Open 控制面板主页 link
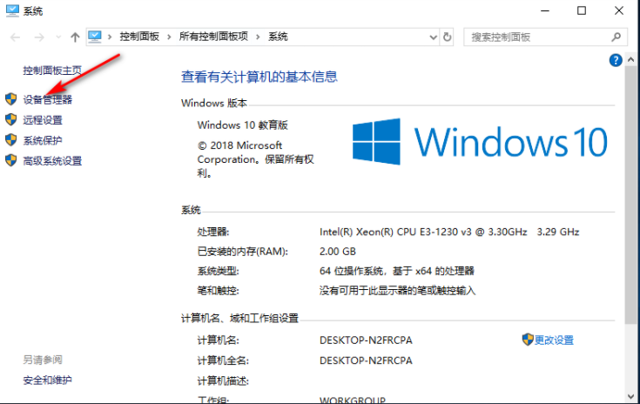The image size is (640, 404). [52, 71]
